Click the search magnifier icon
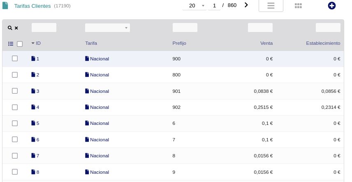The width and height of the screenshot is (352, 182). point(10,28)
